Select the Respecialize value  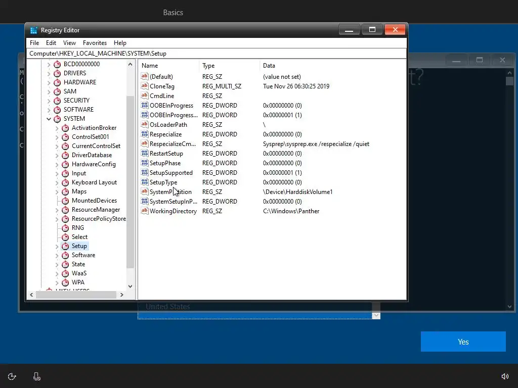(x=165, y=134)
